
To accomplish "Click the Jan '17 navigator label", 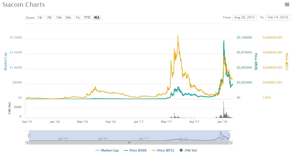I will [144, 139].
